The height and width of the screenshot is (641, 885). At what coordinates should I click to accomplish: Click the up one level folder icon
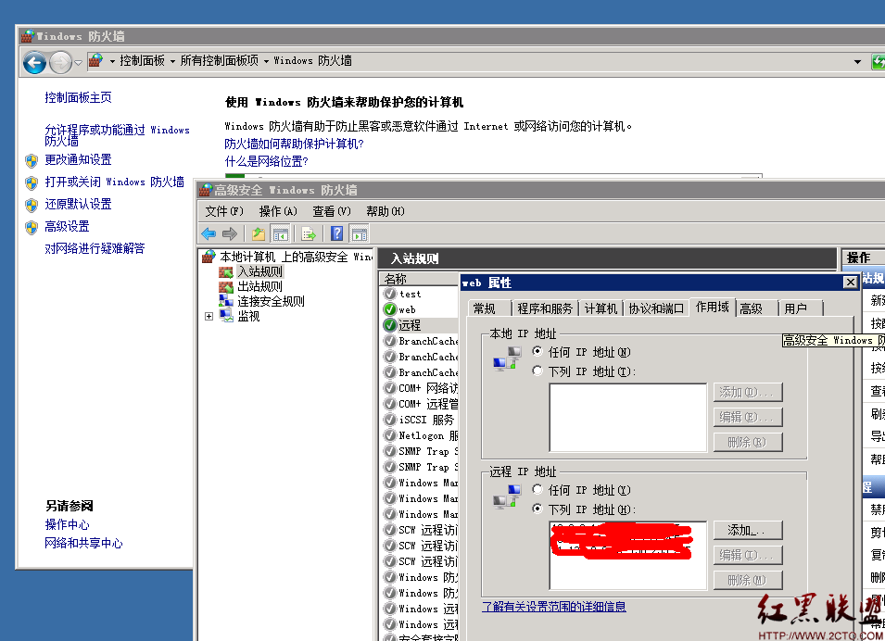(259, 234)
